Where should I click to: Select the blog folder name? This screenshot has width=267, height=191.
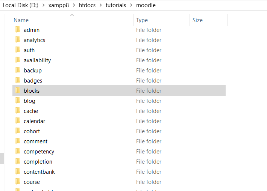pyautogui.click(x=29, y=101)
